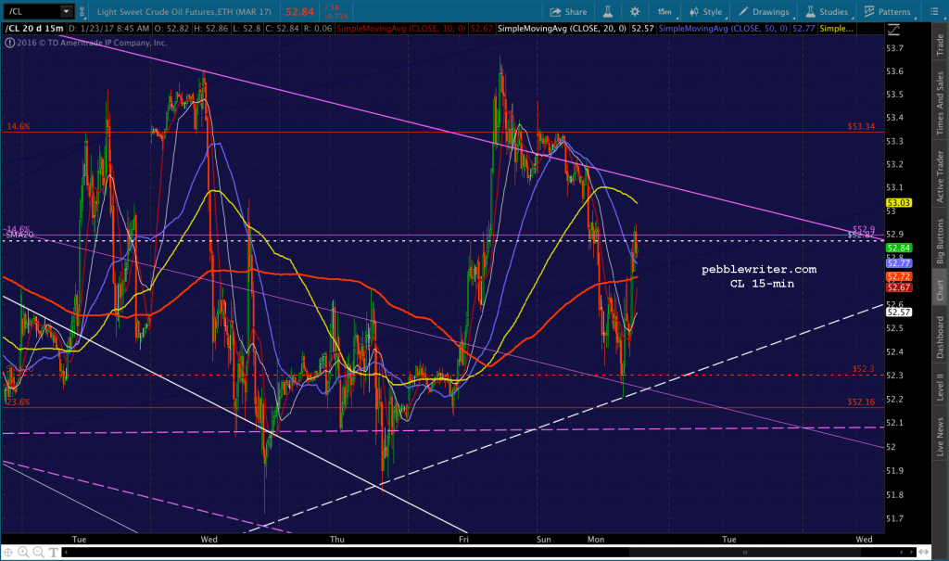
Task: Open the Edit studies flask icon
Action: [x=607, y=11]
